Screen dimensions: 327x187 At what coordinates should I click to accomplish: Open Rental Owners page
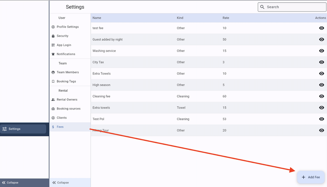pyautogui.click(x=70, y=100)
